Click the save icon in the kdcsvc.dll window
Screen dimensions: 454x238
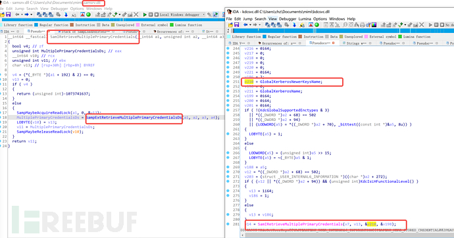pyautogui.click(x=237, y=25)
